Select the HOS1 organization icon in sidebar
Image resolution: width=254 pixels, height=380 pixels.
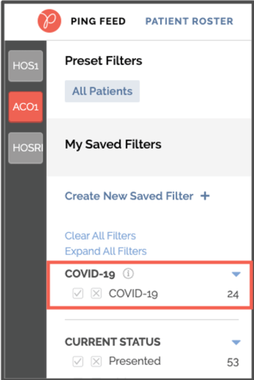(25, 66)
